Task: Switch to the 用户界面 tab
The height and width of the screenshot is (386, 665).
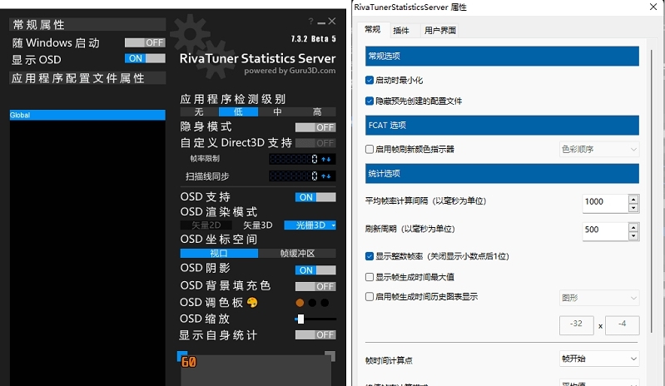Action: click(x=440, y=31)
